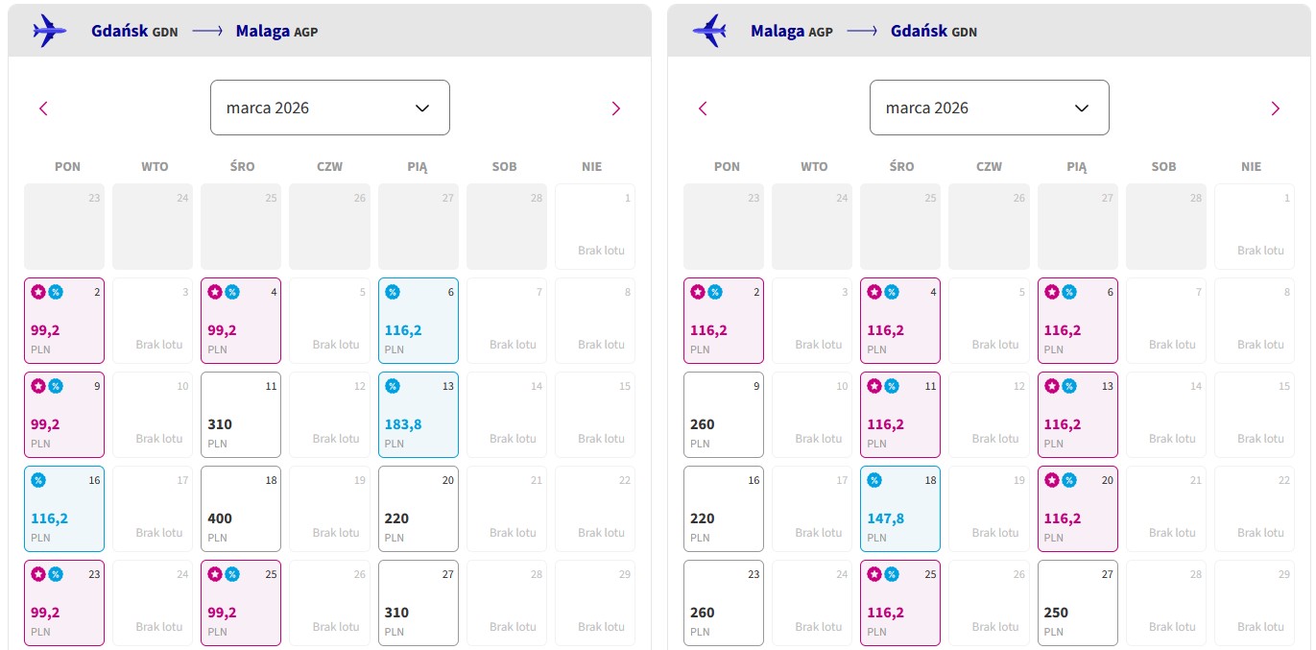Open the outbound month dropdown 'marca 2026'

330,108
